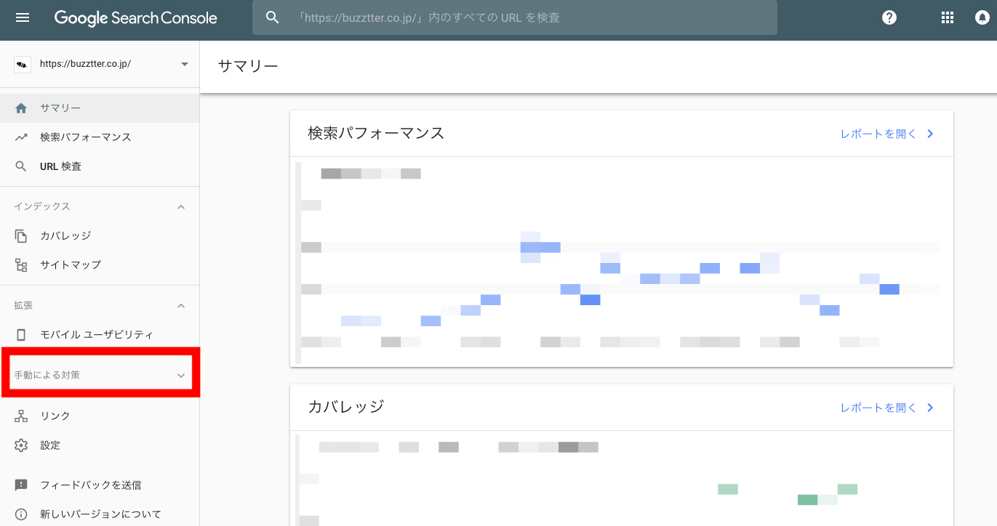
Task: Expand the 手動による対策 section chevron
Action: pyautogui.click(x=181, y=376)
